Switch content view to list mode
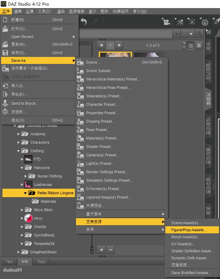 [x=199, y=46]
